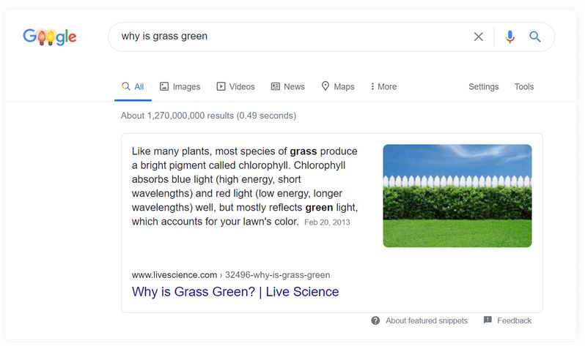Expand the More menu with three dots
This screenshot has height=346, width=585.
point(384,86)
